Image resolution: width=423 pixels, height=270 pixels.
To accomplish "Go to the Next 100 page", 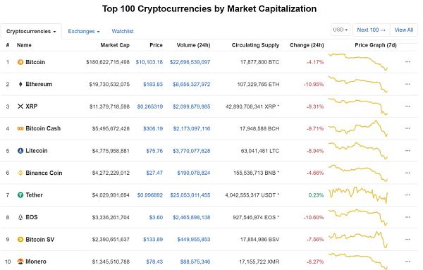I will click(x=372, y=30).
